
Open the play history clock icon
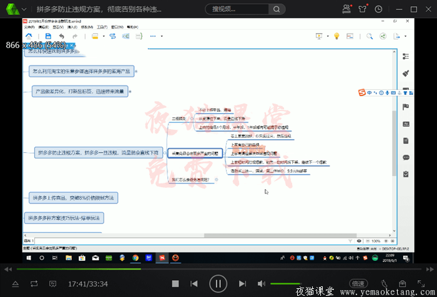click(x=378, y=9)
